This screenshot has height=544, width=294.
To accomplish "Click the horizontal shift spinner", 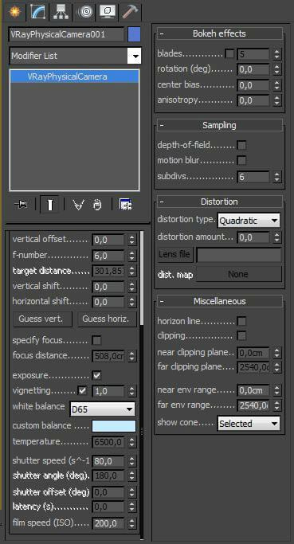I will click(x=131, y=302).
